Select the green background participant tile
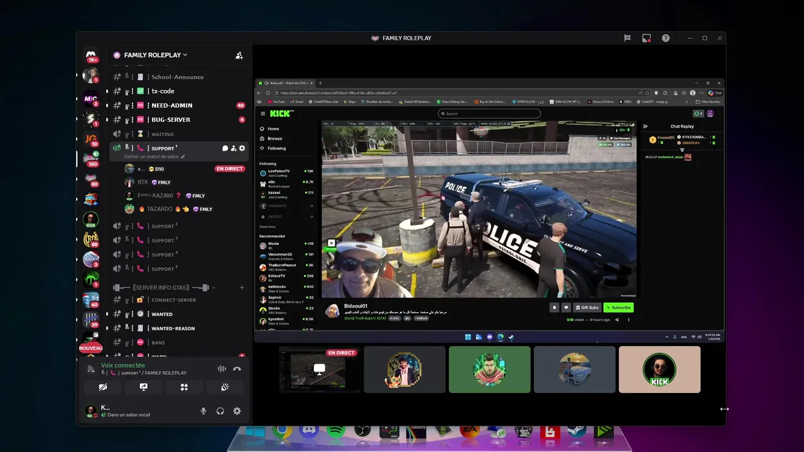The height and width of the screenshot is (452, 804). 489,369
